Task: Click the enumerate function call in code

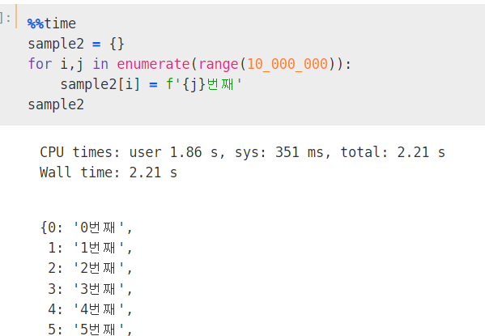Action: (x=153, y=64)
